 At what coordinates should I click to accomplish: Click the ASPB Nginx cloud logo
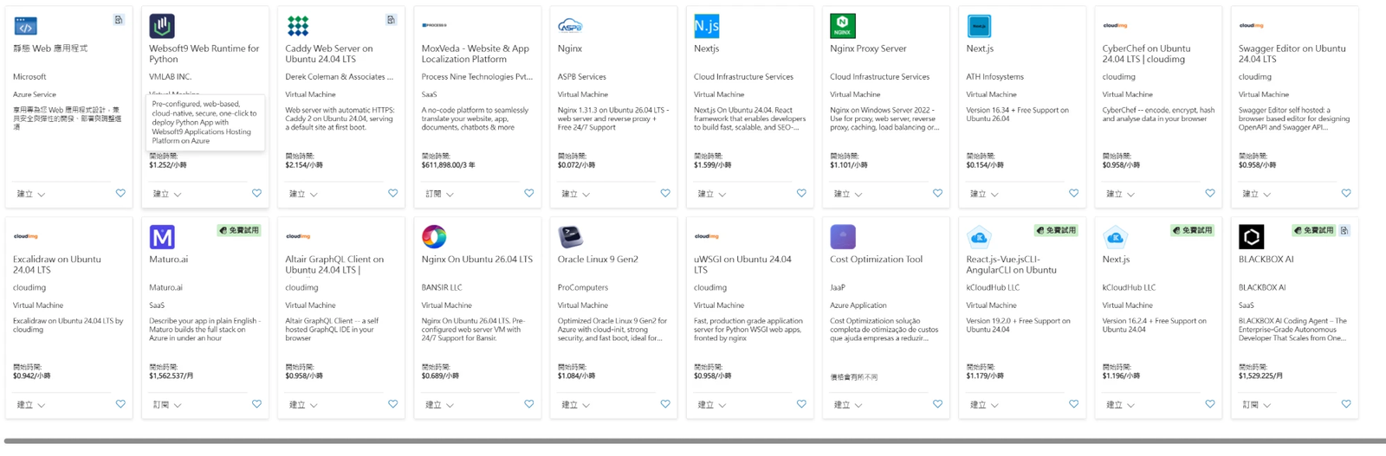(x=570, y=26)
